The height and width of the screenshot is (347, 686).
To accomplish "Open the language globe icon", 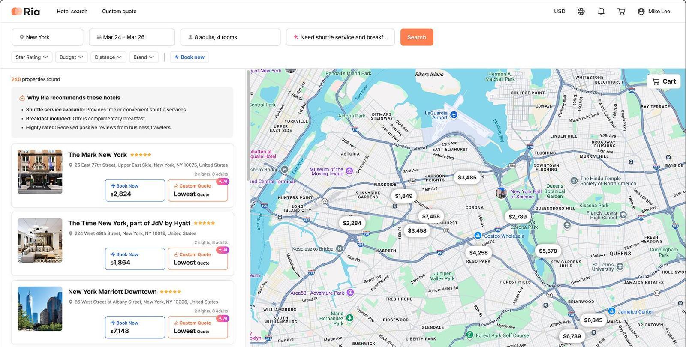I will pos(581,12).
